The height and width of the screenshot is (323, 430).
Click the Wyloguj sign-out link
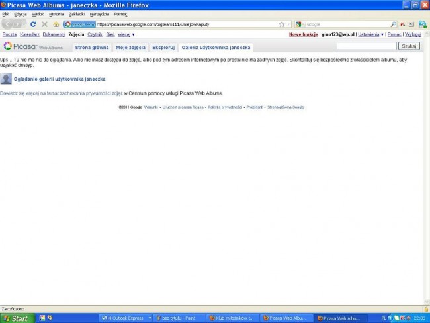[x=413, y=34]
